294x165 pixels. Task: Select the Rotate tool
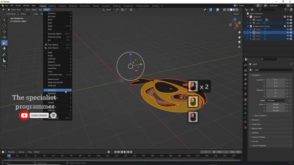coord(4,37)
